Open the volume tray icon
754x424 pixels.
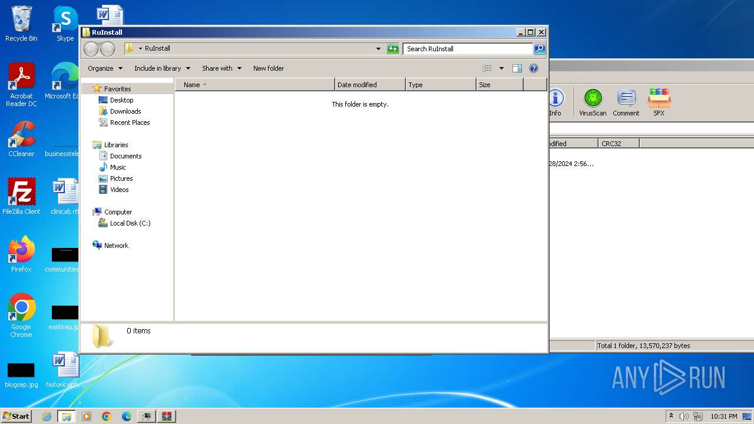[684, 416]
